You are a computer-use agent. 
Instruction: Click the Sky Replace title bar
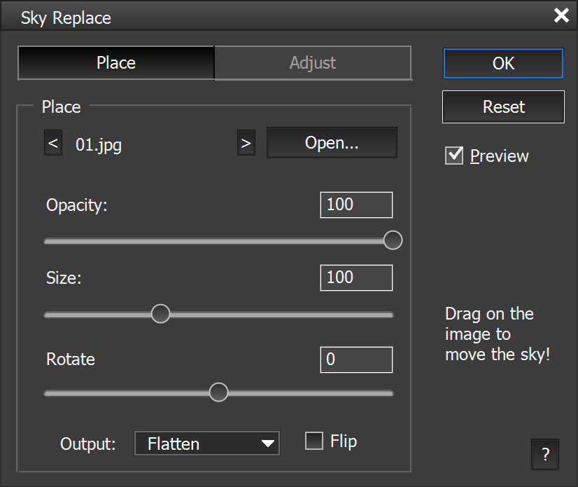280,17
